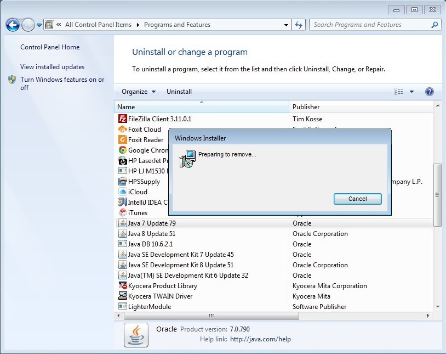
Task: Cancel the Windows Installer removal
Action: pyautogui.click(x=358, y=199)
